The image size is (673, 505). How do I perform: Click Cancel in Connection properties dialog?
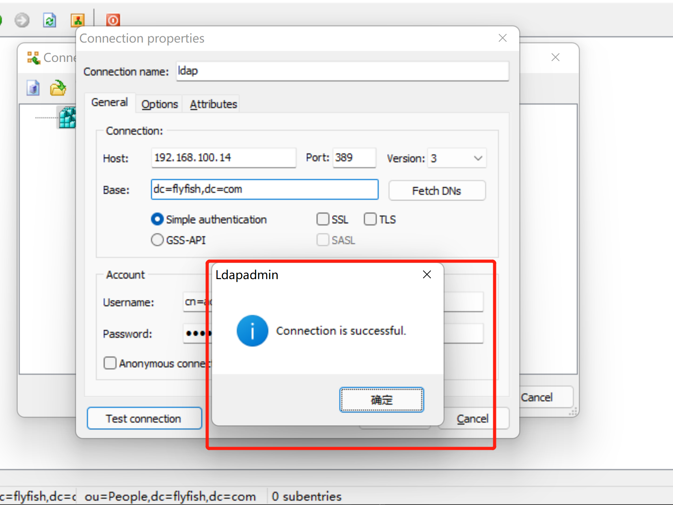pos(473,418)
